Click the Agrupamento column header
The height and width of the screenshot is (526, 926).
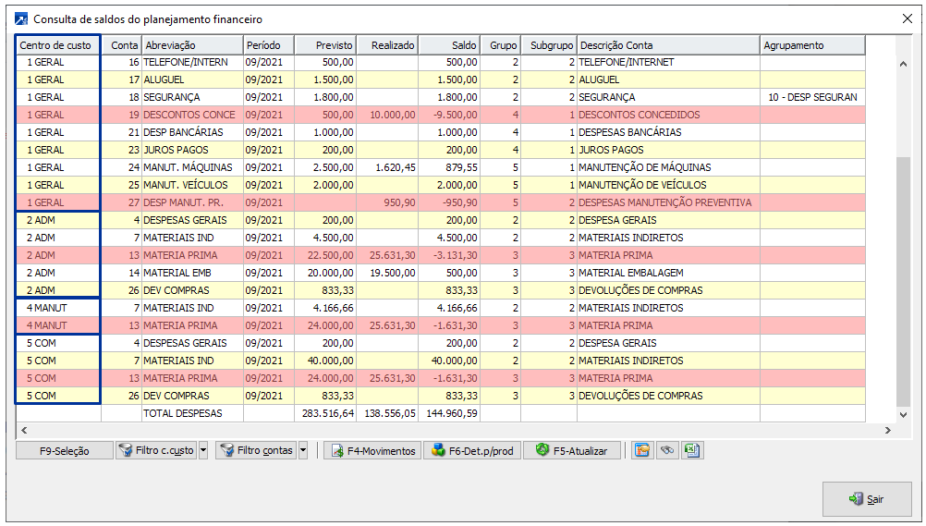click(812, 45)
